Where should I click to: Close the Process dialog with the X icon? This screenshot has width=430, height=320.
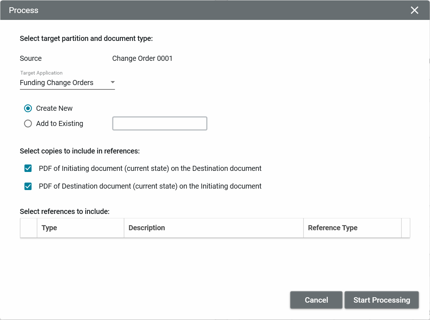click(x=414, y=10)
